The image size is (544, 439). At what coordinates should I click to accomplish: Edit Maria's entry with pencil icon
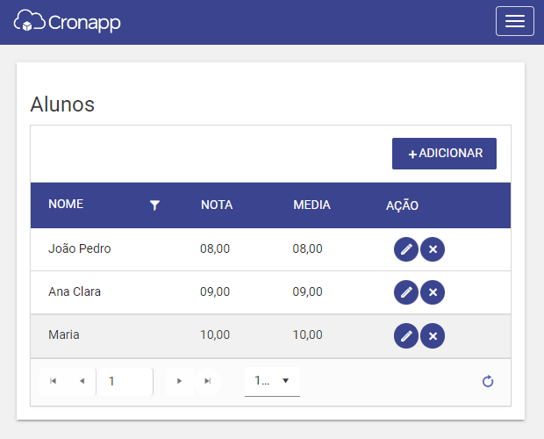[x=406, y=335]
